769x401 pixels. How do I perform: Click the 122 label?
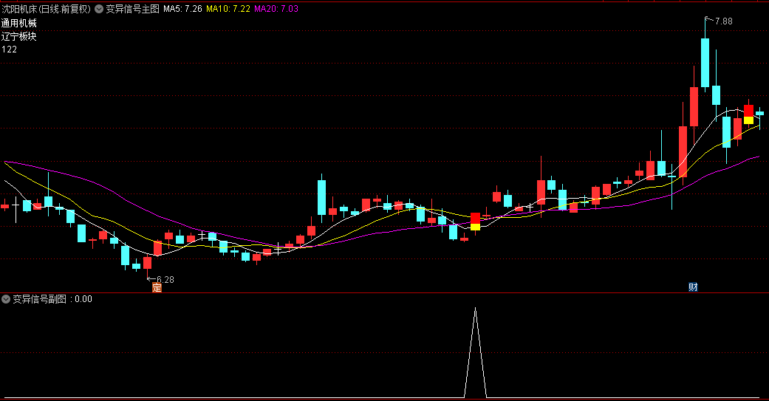(10, 49)
